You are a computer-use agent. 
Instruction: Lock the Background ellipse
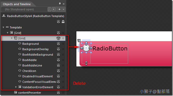[x=63, y=44]
